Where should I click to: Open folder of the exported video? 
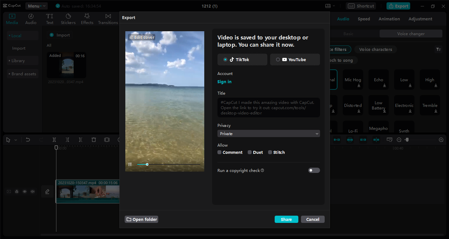pyautogui.click(x=142, y=219)
